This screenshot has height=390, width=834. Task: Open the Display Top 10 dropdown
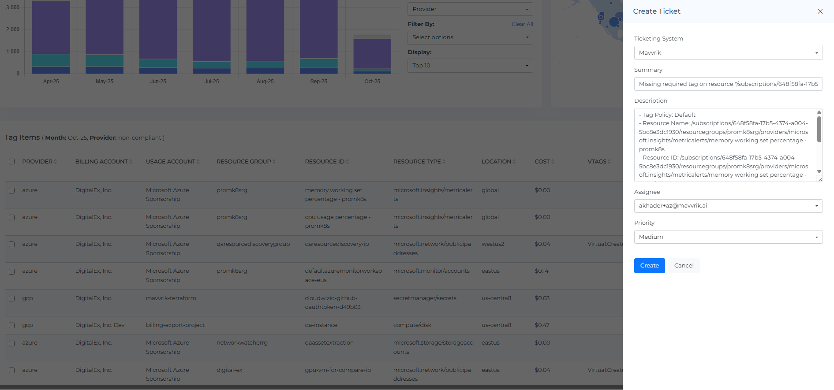click(470, 66)
